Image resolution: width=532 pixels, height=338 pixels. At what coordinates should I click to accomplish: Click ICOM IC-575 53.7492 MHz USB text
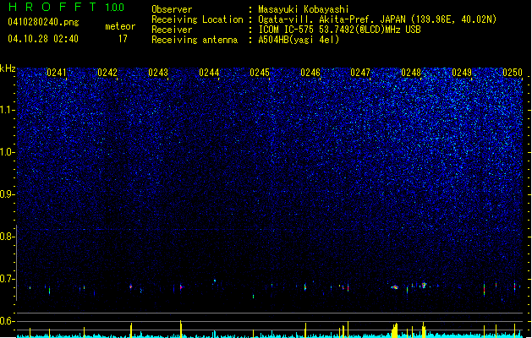point(340,30)
